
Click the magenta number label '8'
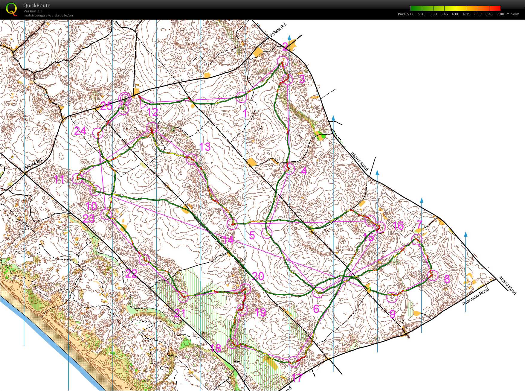click(447, 279)
